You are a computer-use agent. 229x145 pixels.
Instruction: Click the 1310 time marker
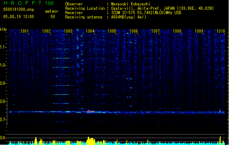(x=221, y=31)
